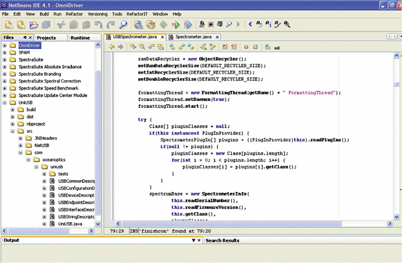Click the Copy icon in main toolbar
The width and height of the screenshot is (402, 263).
[74, 25]
